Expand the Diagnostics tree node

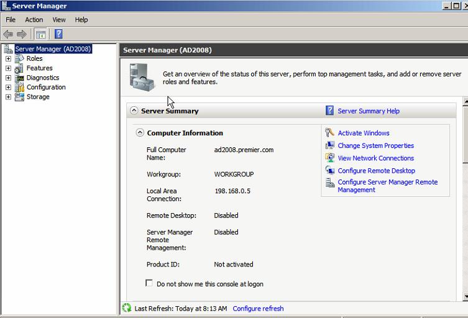click(x=8, y=78)
